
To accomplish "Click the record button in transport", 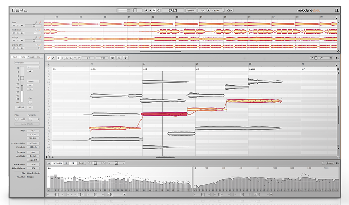I will [x=146, y=11].
